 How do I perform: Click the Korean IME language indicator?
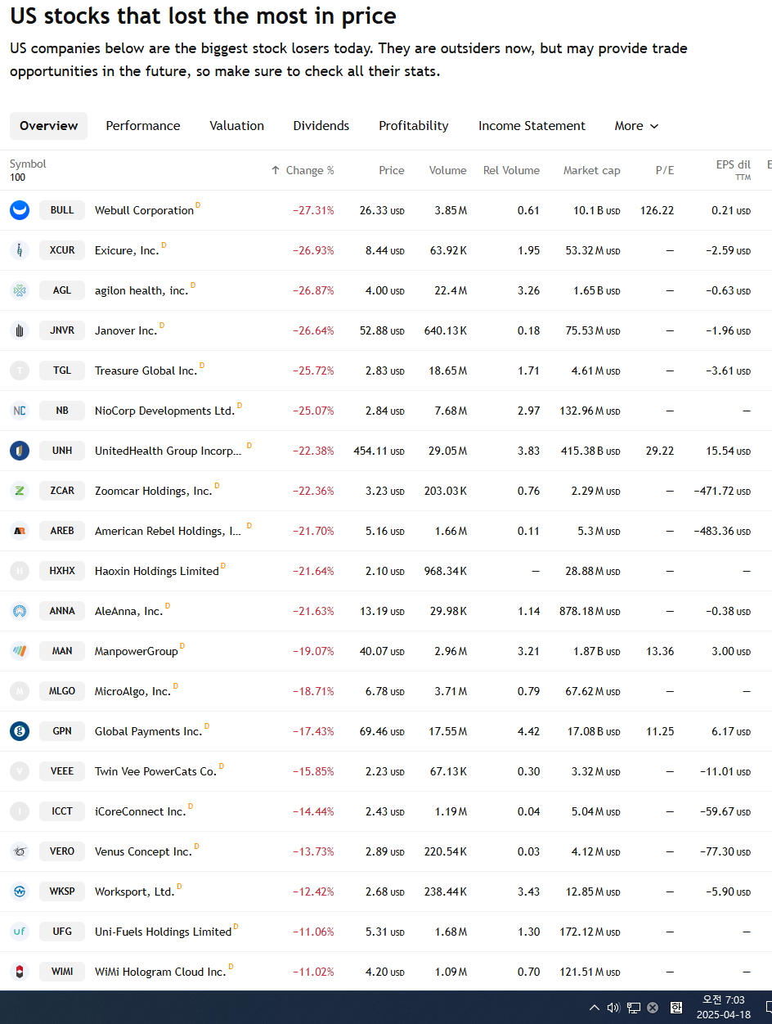676,1008
